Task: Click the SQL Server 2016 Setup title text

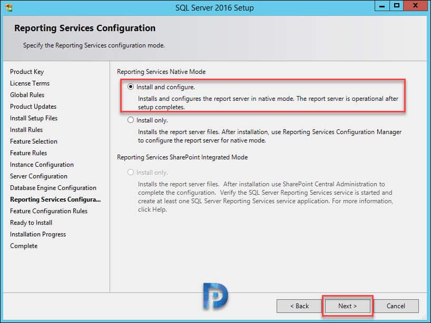Action: (x=214, y=8)
